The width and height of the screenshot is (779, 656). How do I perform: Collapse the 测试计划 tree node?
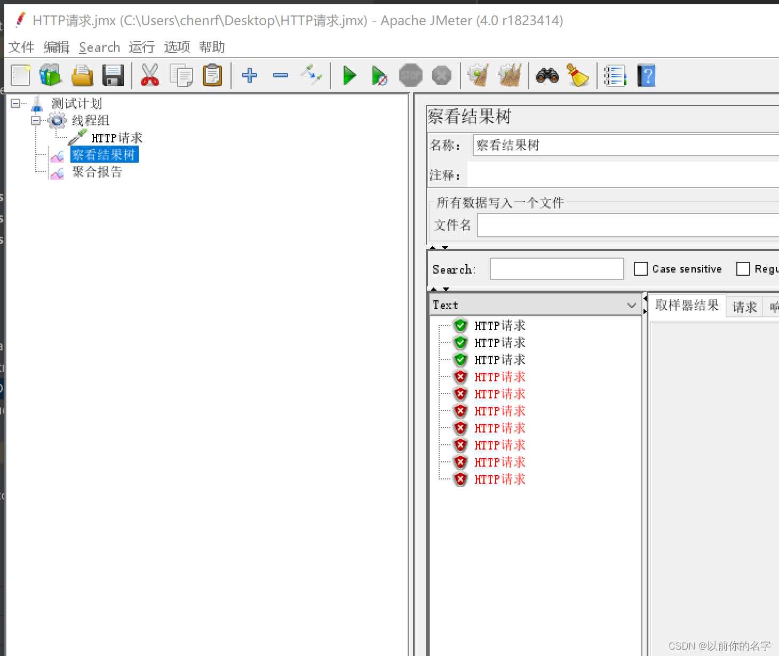(x=15, y=103)
